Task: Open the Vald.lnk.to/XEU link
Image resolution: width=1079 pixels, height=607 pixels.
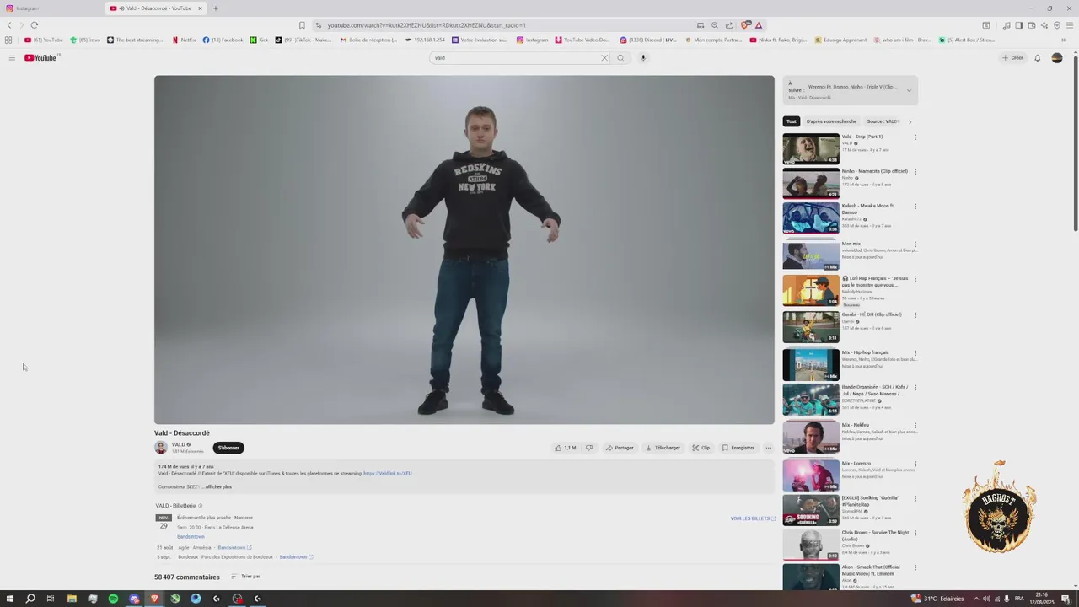Action: pyautogui.click(x=388, y=474)
